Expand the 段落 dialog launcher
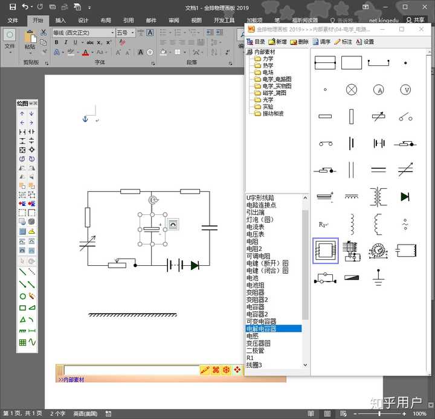 [230, 64]
